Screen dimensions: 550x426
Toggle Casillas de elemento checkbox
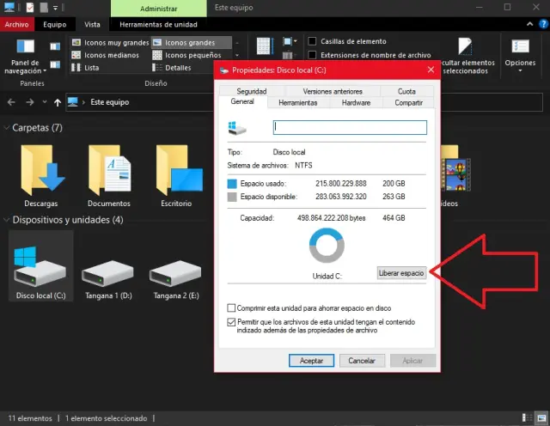313,41
